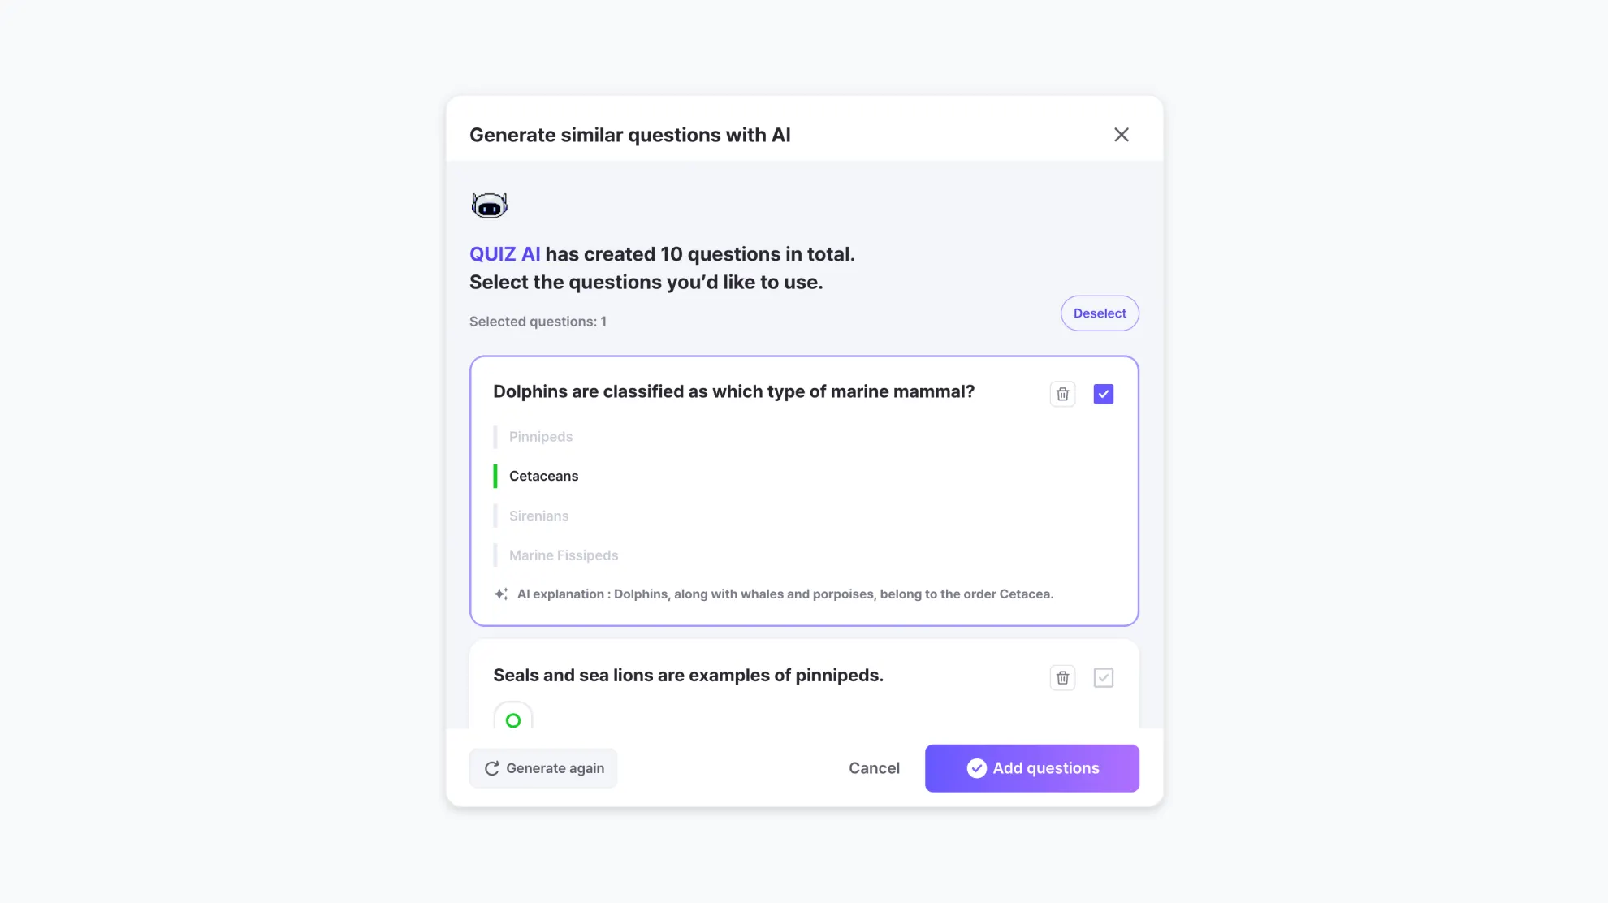The image size is (1608, 903).
Task: Cancel the question generation dialog
Action: [874, 768]
